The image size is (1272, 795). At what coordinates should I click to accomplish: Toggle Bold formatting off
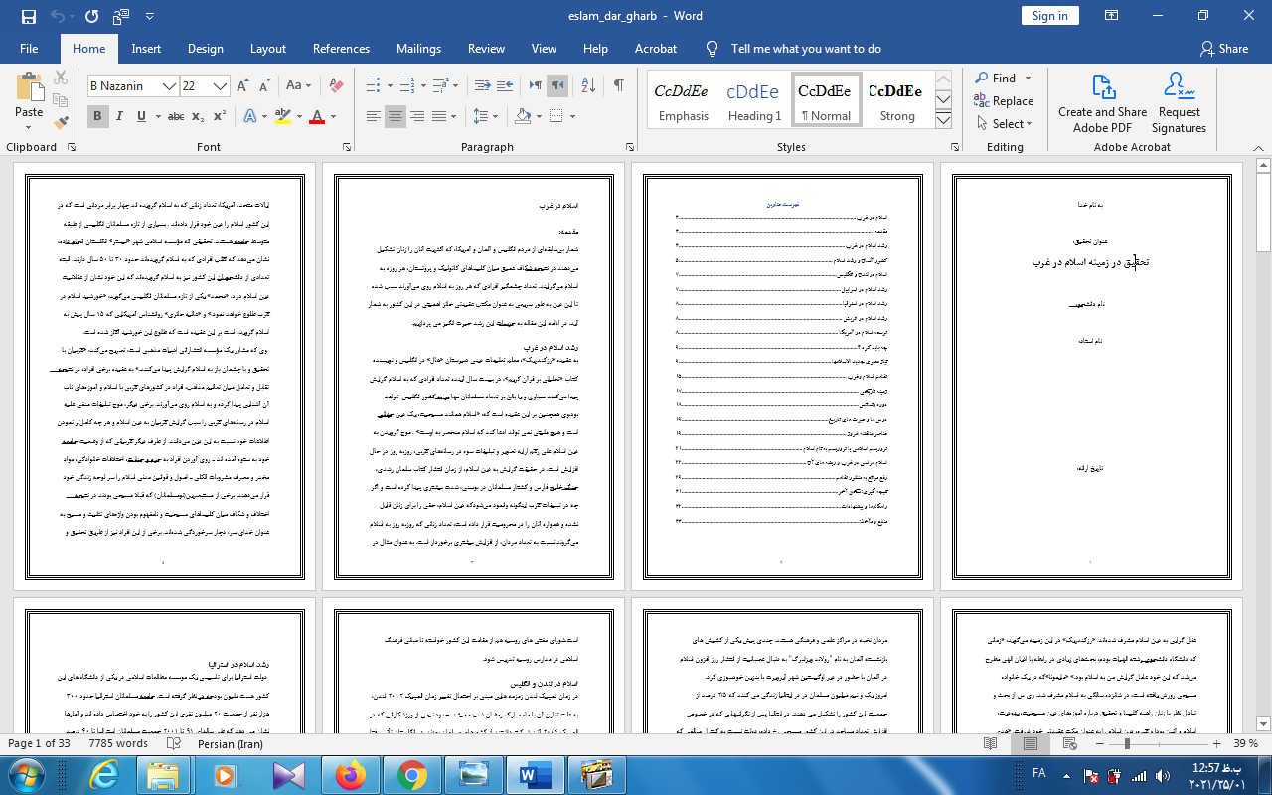(x=97, y=117)
